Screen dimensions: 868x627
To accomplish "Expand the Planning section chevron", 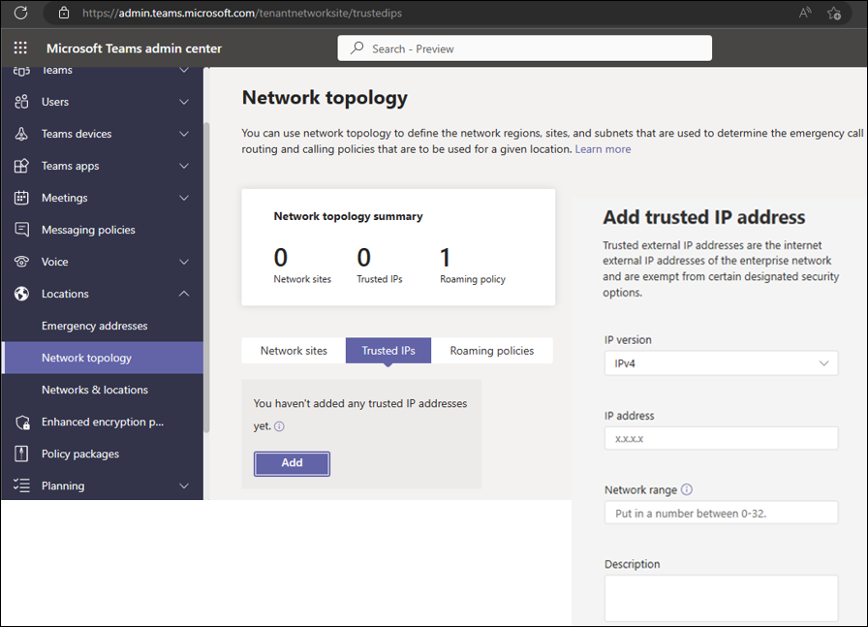I will point(183,486).
